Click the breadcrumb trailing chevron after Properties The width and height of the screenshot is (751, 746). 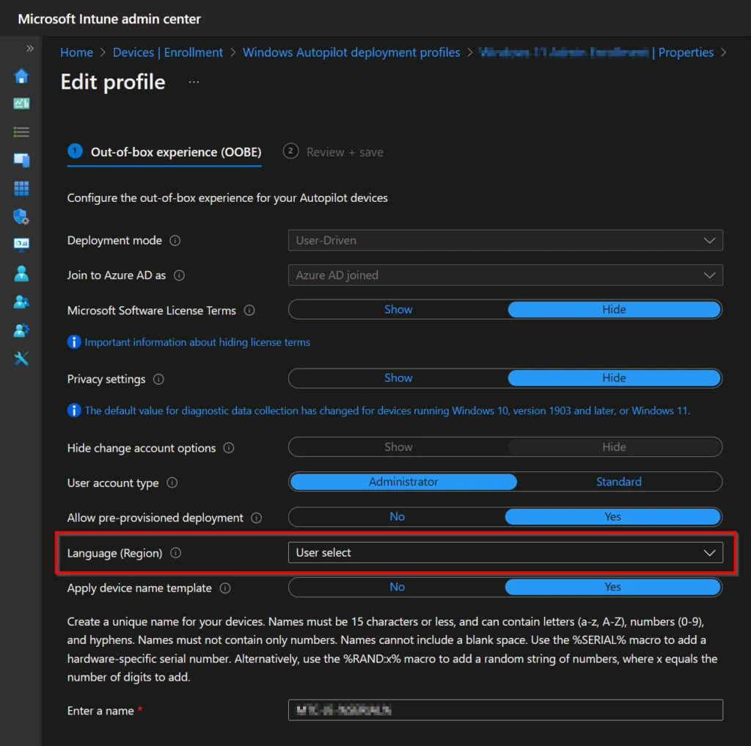point(723,52)
